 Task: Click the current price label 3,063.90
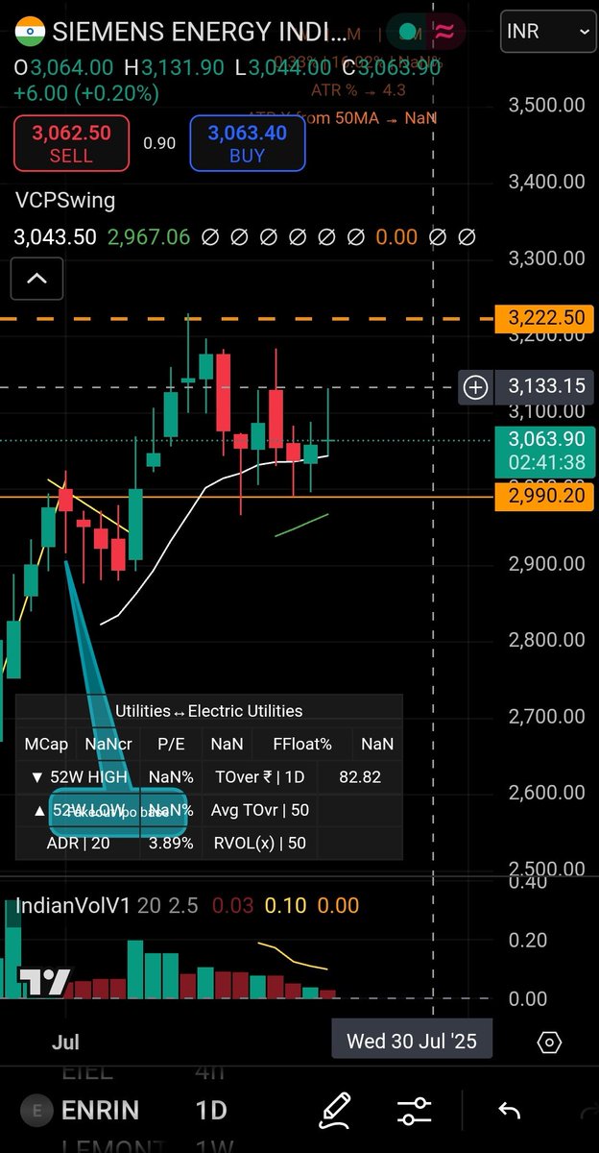coord(545,451)
